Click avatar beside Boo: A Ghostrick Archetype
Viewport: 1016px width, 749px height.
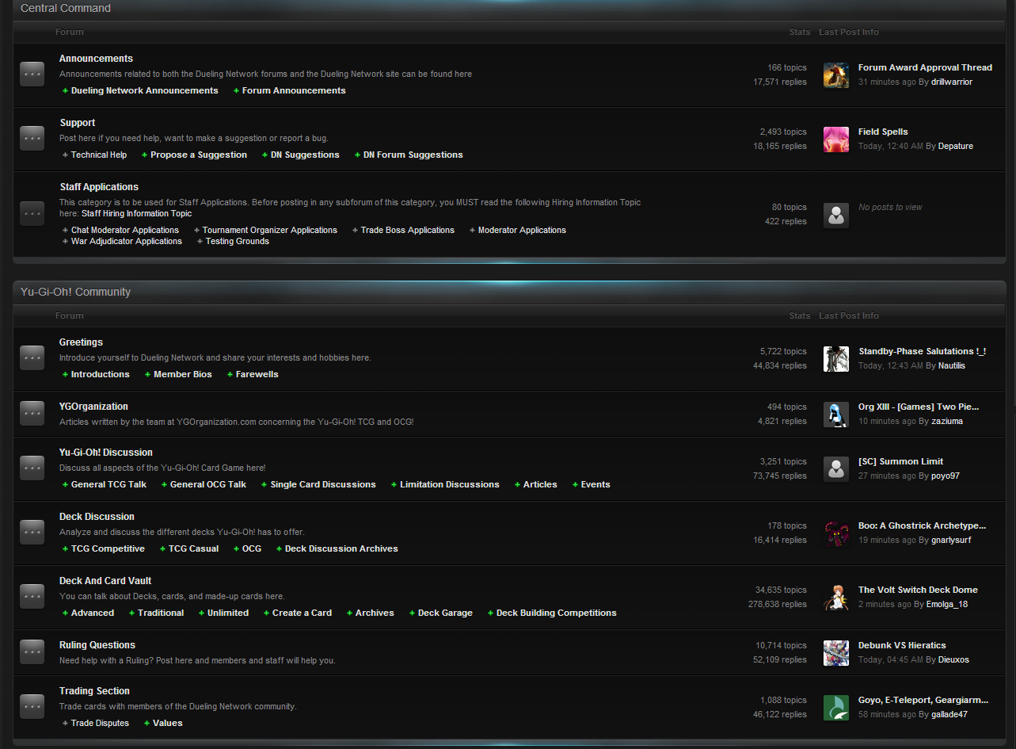coord(836,533)
